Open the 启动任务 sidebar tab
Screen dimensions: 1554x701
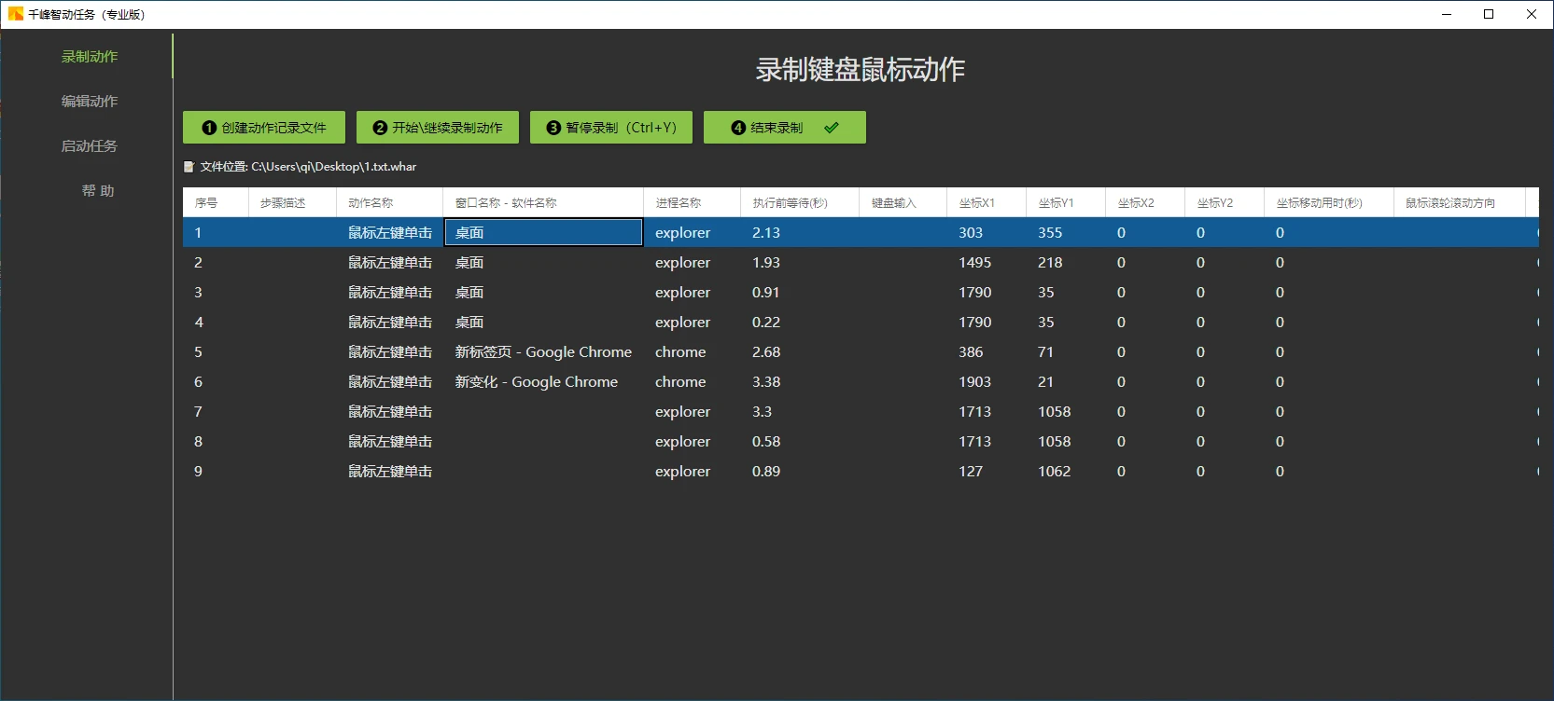[x=90, y=146]
